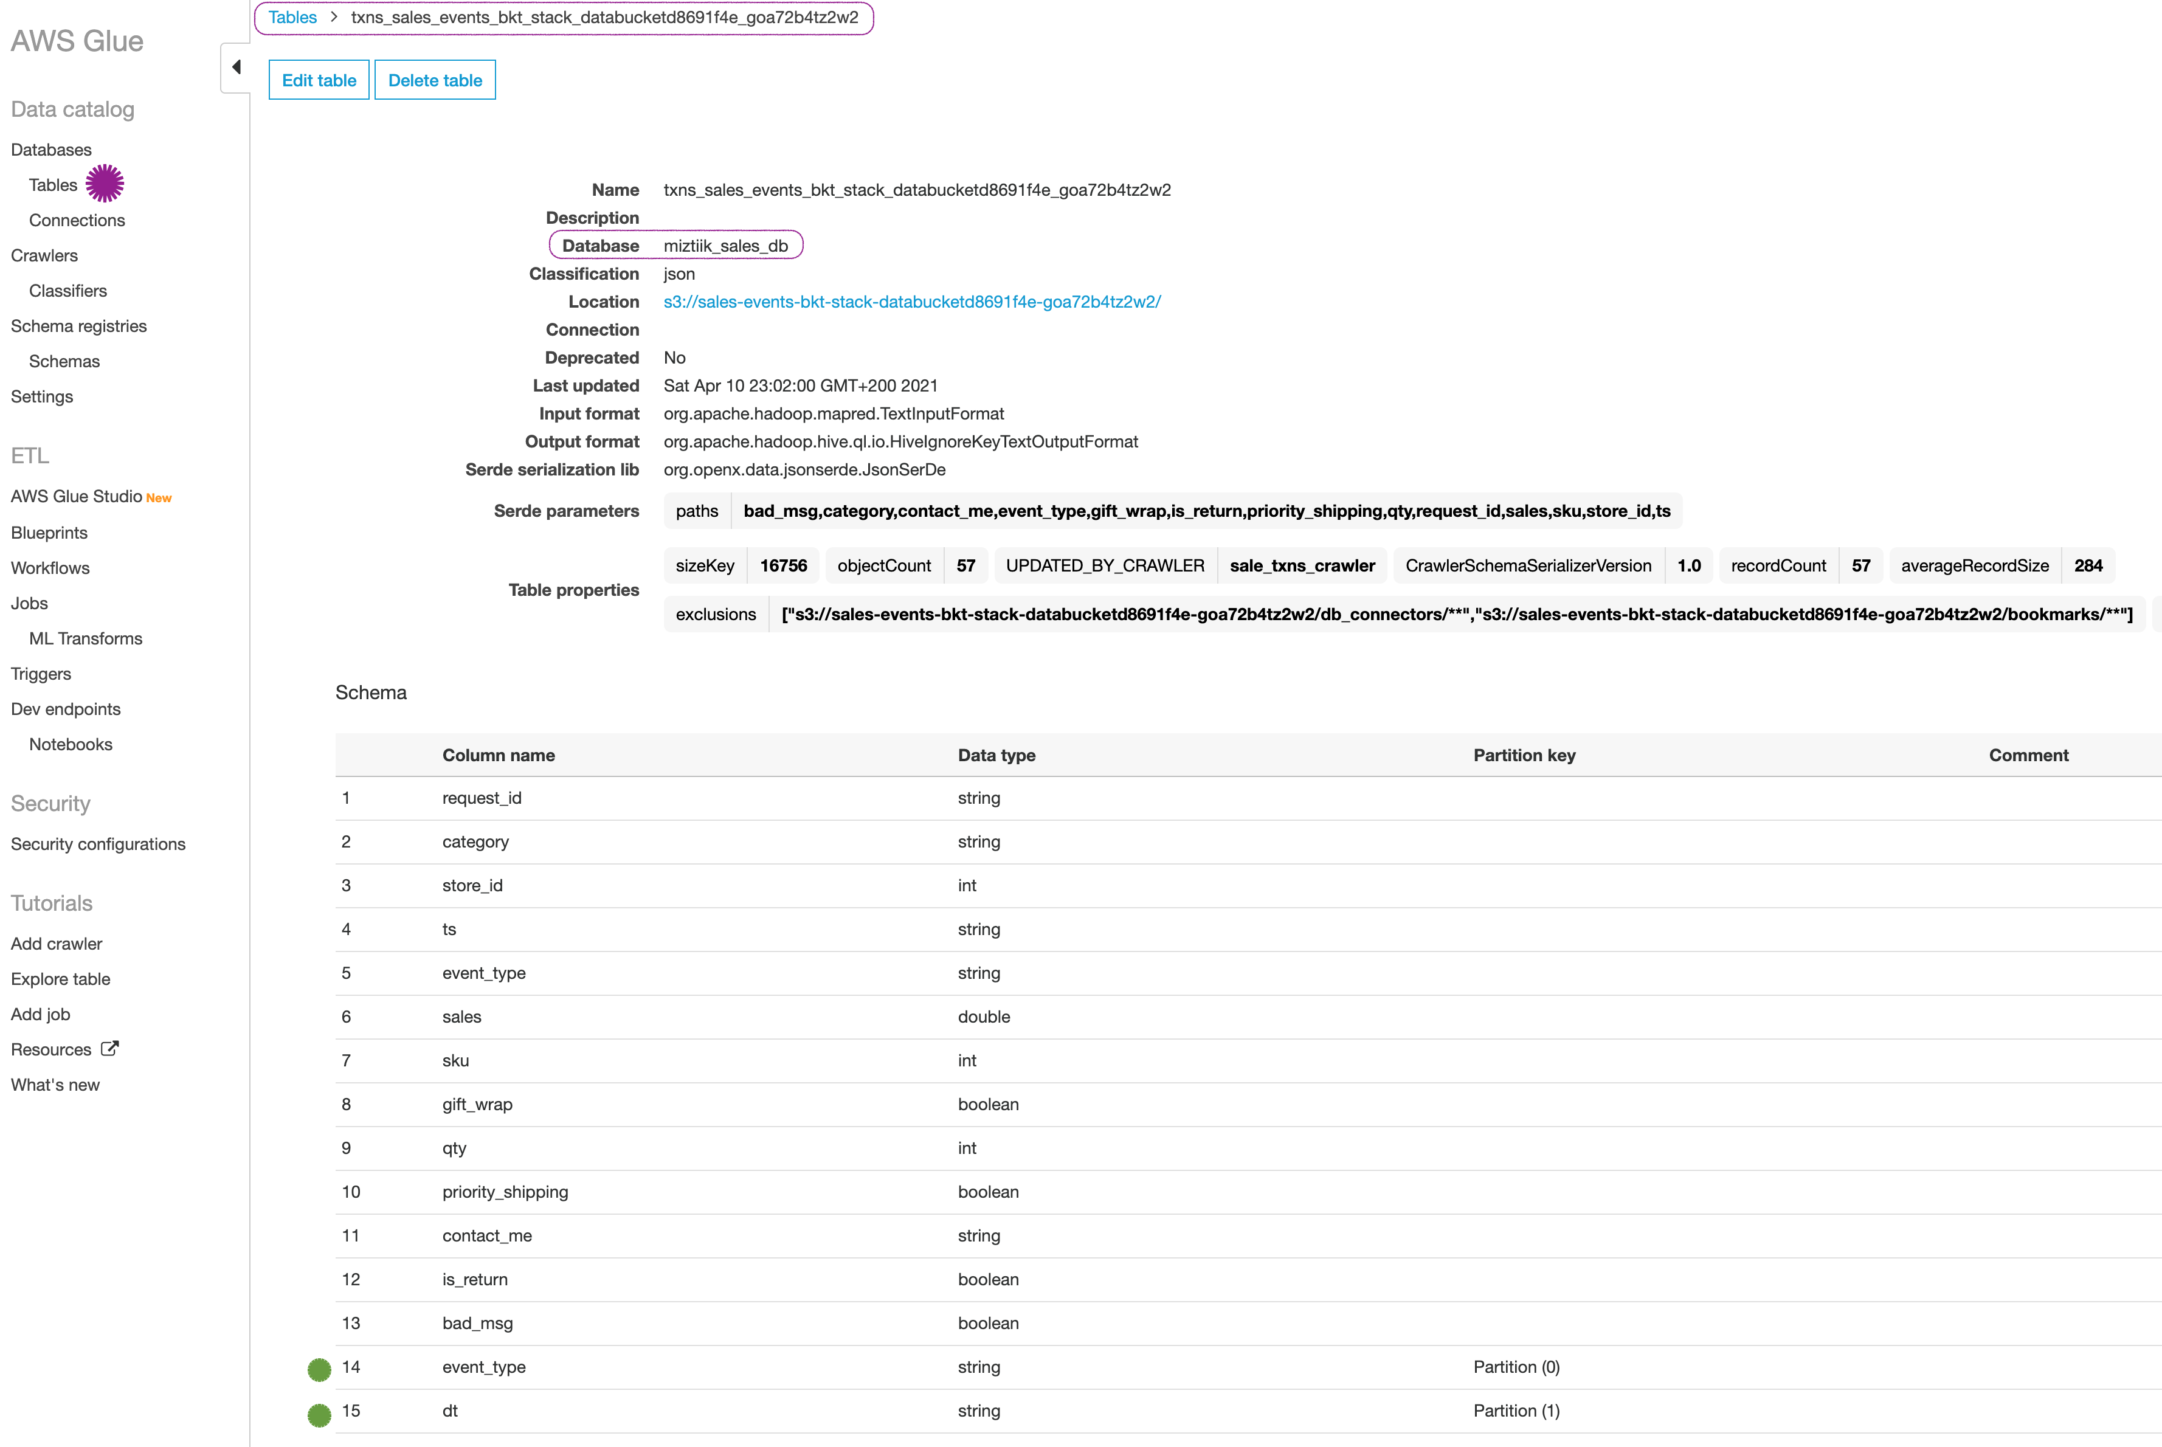The height and width of the screenshot is (1447, 2162).
Task: Click the green dot beside the dt row
Action: tap(319, 1414)
